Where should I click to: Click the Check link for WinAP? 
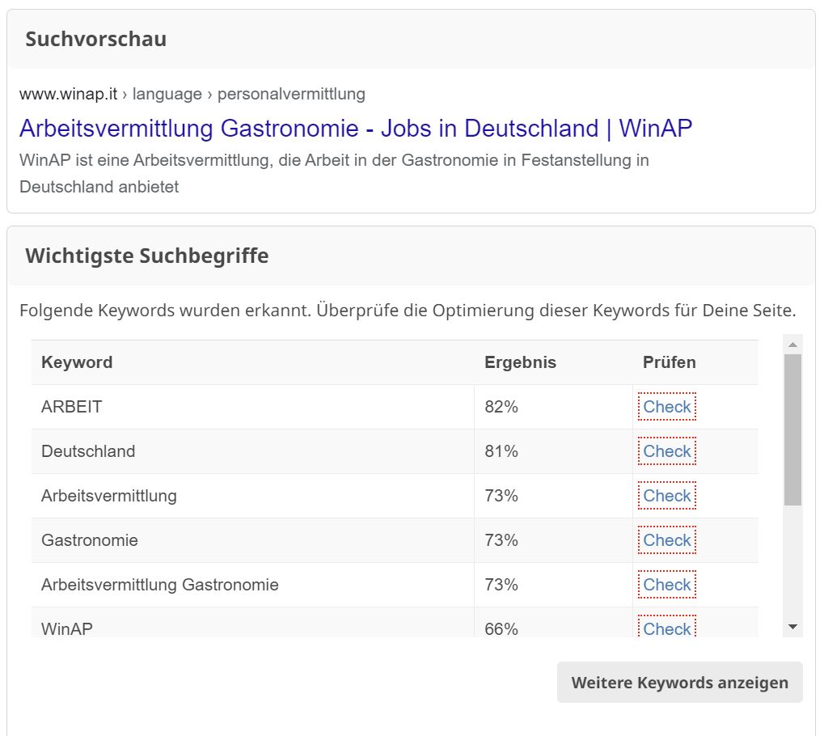[x=667, y=627]
